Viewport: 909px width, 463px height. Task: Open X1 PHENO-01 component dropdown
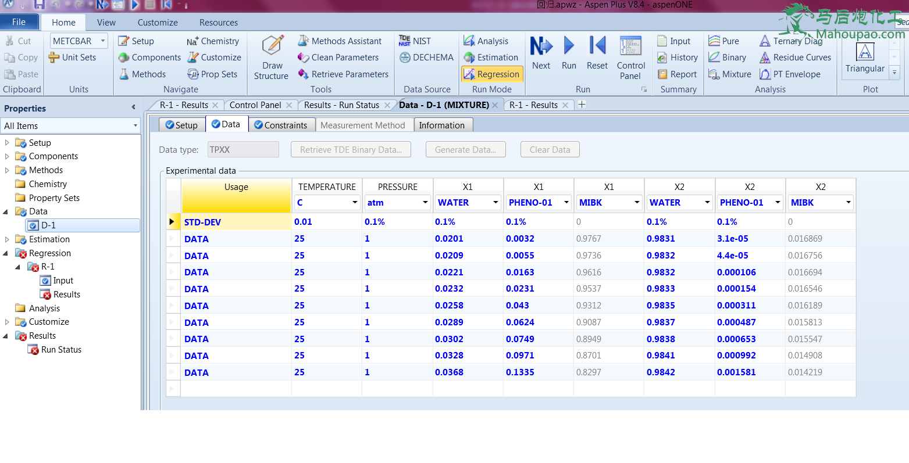[566, 203]
